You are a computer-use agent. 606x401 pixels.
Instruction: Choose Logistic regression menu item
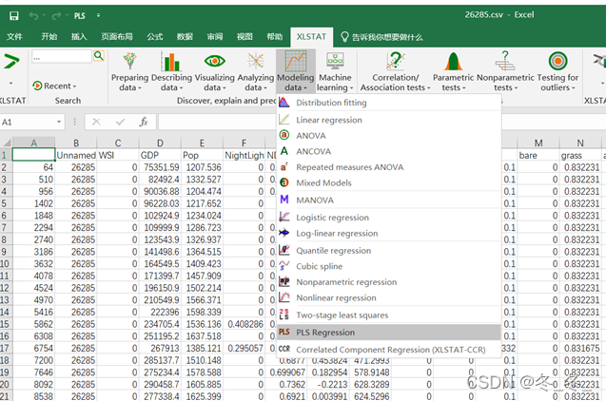389,218
